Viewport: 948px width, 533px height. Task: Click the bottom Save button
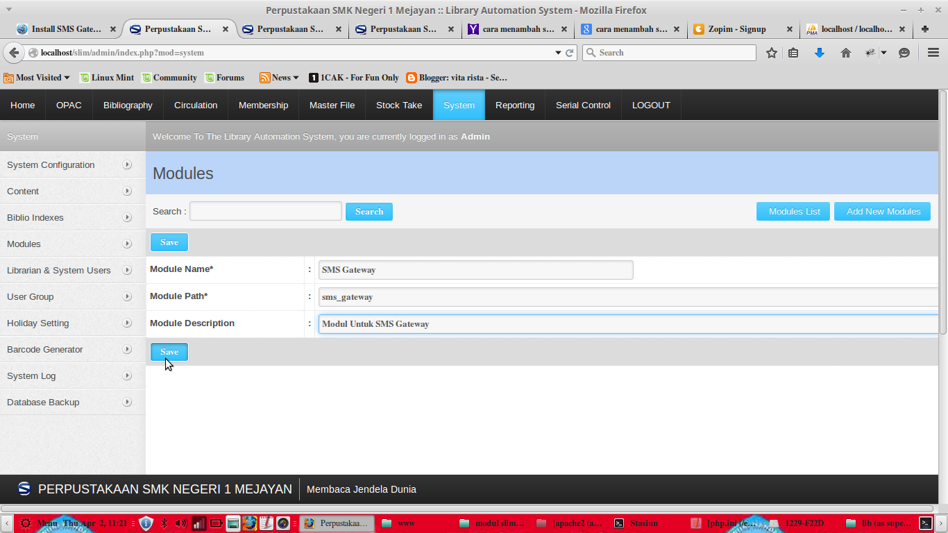coord(169,352)
